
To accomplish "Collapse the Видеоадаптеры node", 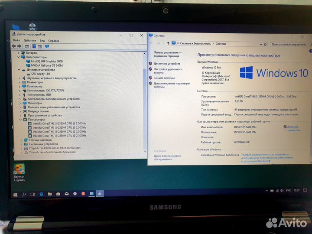I will (19, 57).
